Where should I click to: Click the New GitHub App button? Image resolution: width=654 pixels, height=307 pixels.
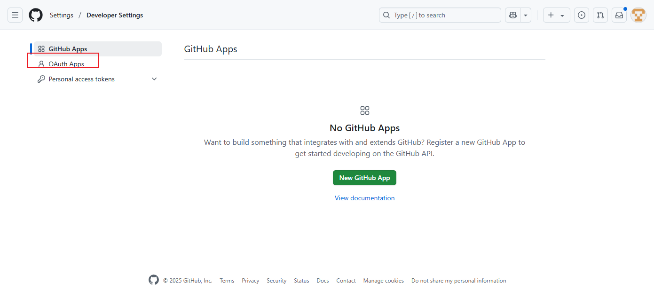364,178
